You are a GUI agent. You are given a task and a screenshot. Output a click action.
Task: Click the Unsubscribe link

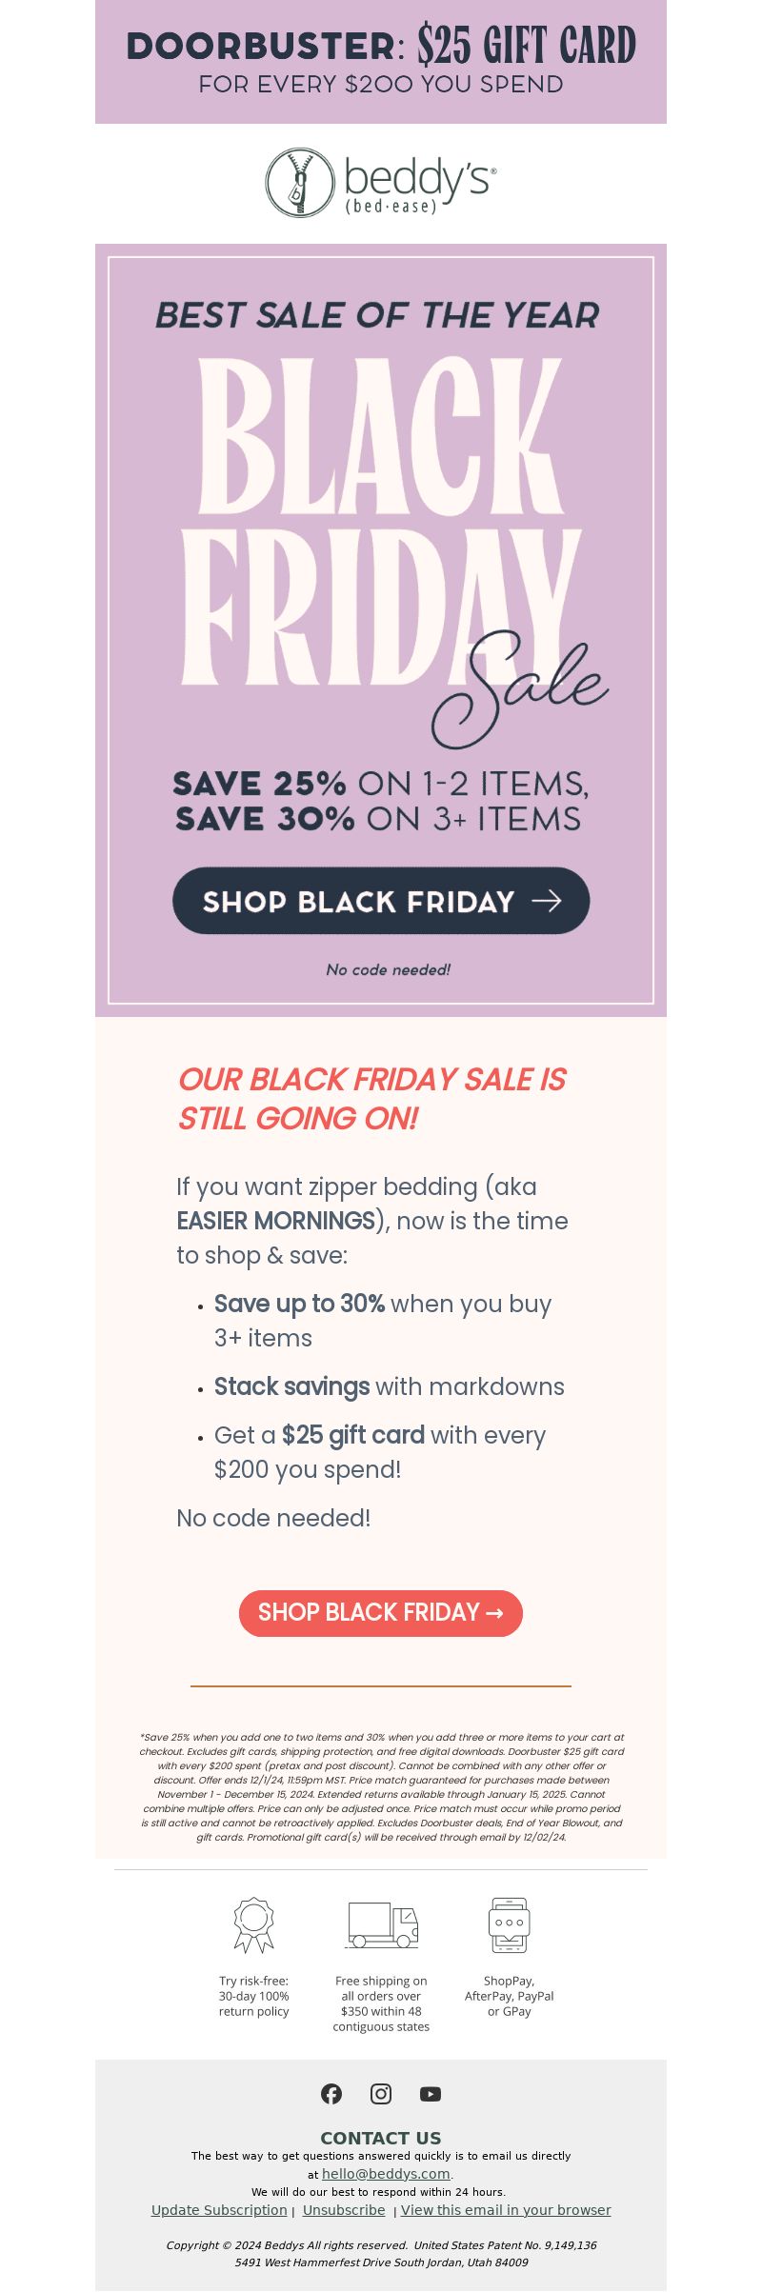(x=344, y=2209)
